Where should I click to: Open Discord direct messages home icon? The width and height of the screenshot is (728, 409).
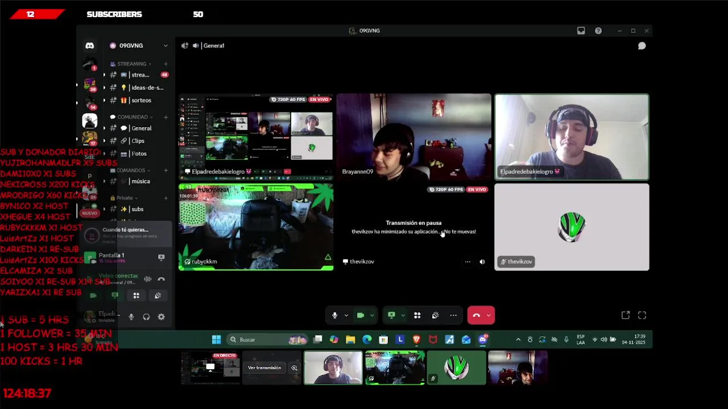89,45
